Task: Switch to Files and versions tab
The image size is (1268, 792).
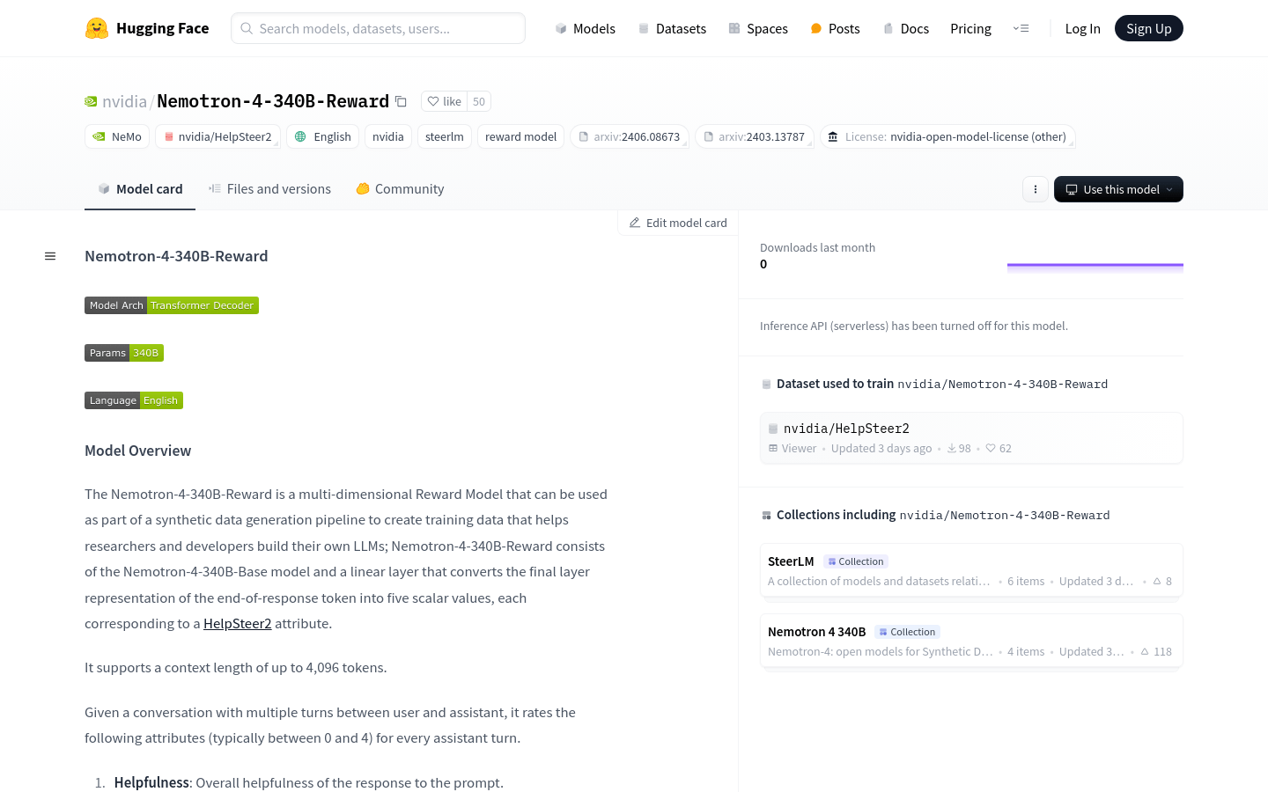Action: point(269,188)
